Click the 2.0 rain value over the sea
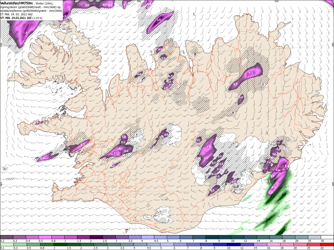The width and height of the screenshot is (334, 250). tap(281, 233)
